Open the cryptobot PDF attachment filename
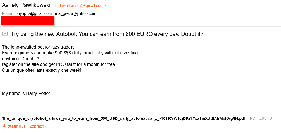 [x=124, y=118]
